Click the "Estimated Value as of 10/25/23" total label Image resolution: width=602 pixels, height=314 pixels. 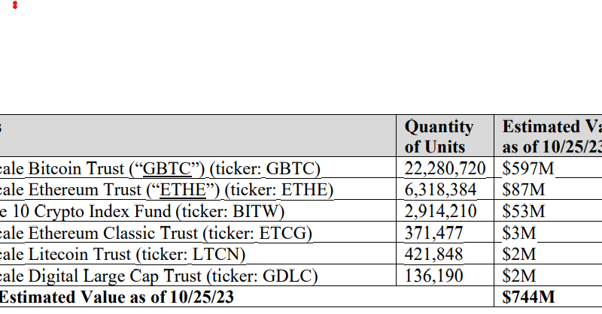[117, 297]
